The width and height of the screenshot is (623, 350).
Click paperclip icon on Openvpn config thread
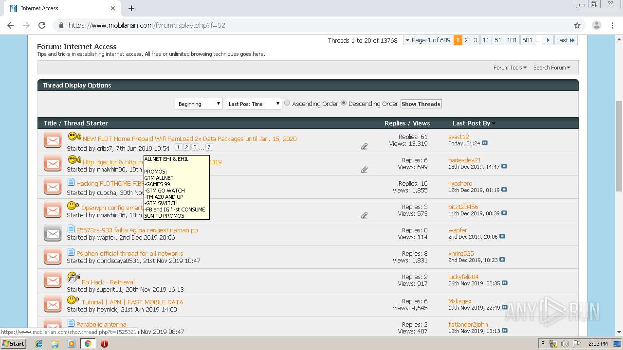click(x=364, y=215)
